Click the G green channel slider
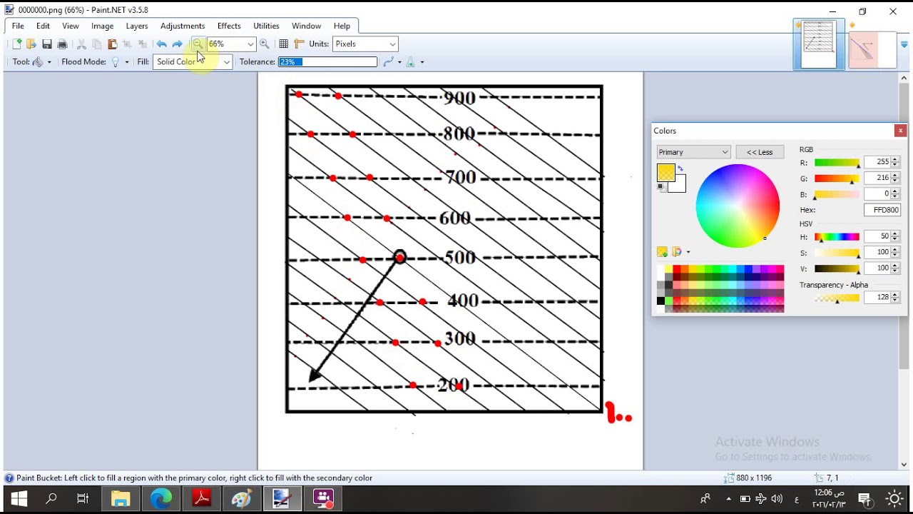This screenshot has width=913, height=514. click(837, 178)
